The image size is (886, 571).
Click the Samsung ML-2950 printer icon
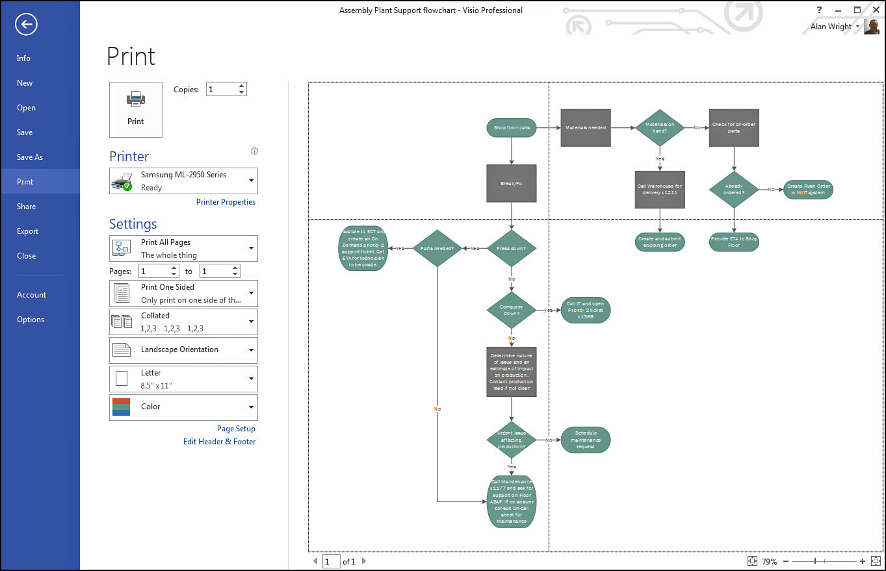(122, 181)
